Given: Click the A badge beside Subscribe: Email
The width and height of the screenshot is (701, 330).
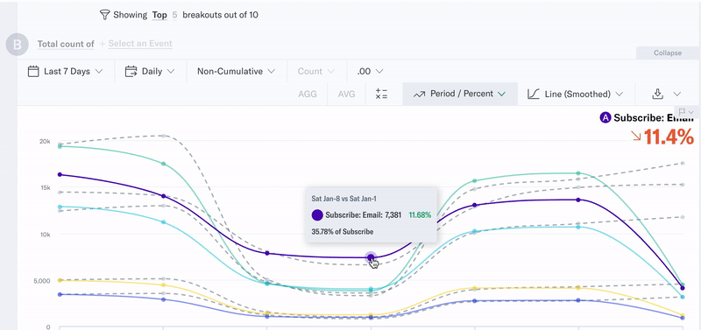Looking at the screenshot, I should tap(605, 118).
